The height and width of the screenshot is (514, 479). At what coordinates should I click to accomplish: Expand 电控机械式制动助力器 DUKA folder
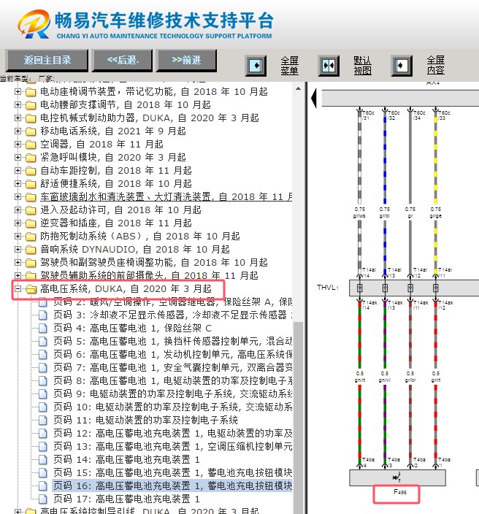click(x=18, y=118)
